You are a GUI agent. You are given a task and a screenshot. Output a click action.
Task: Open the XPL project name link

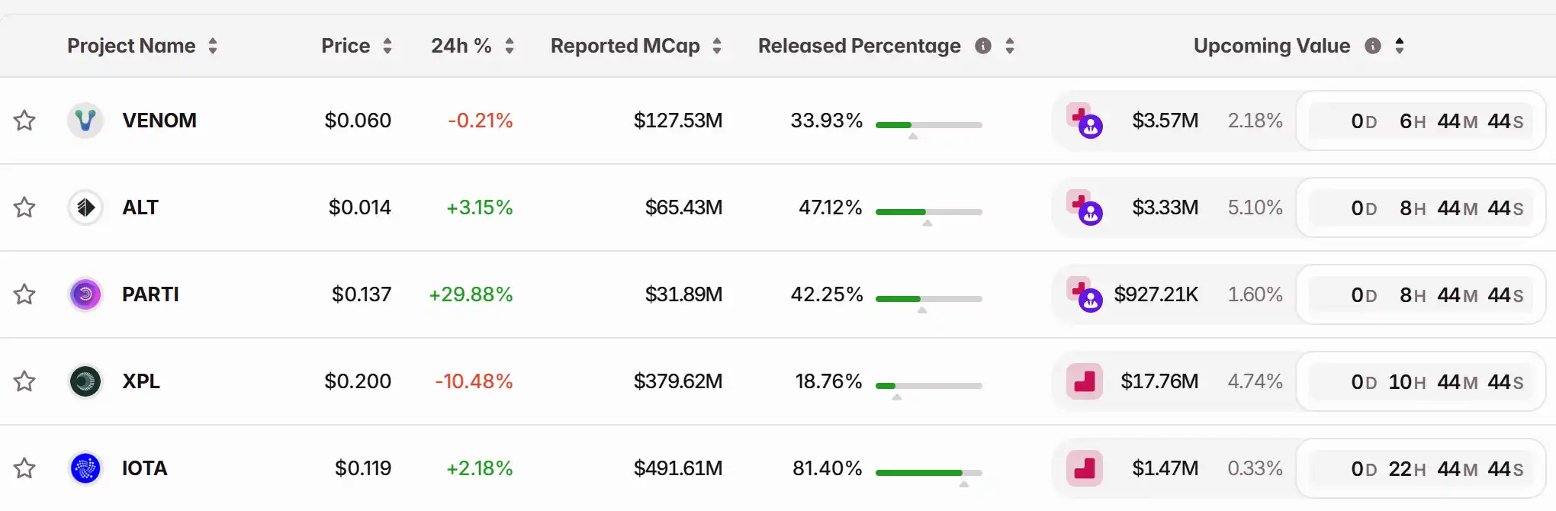click(x=141, y=381)
